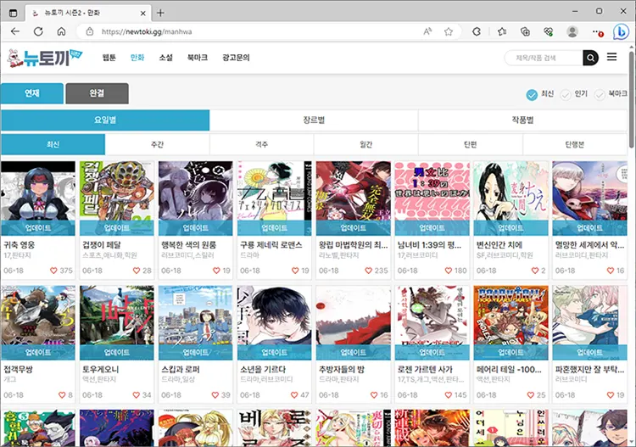Click the site lock icon in address bar
Image resolution: width=636 pixels, height=447 pixels.
pyautogui.click(x=90, y=31)
